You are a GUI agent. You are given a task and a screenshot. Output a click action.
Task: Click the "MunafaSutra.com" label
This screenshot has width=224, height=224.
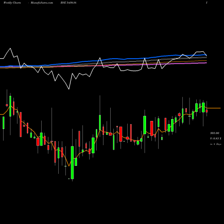point(42,3)
